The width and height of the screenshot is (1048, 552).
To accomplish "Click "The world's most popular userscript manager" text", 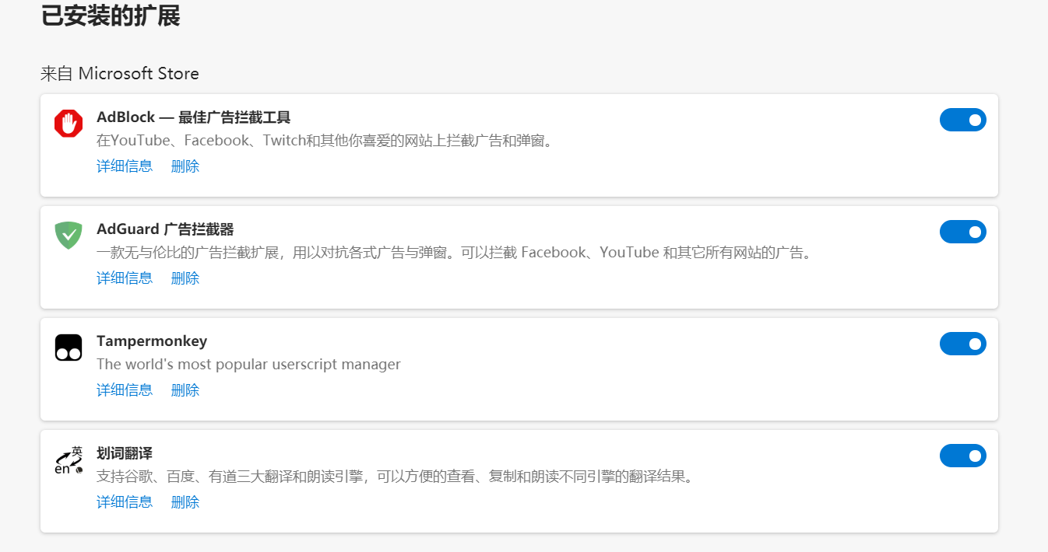I will [x=248, y=365].
